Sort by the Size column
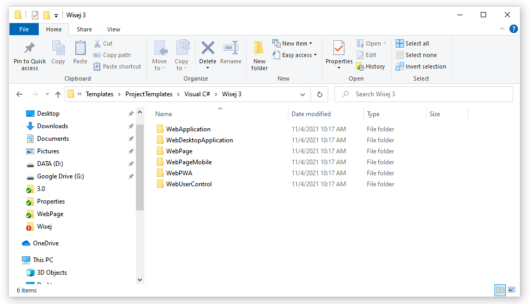The image size is (532, 304). [x=435, y=114]
